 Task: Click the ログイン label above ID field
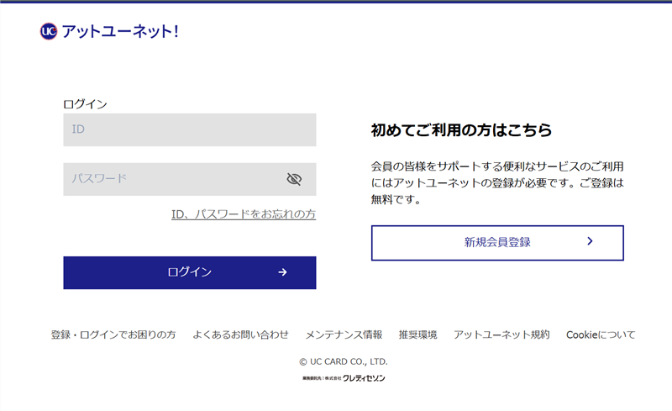coord(85,104)
